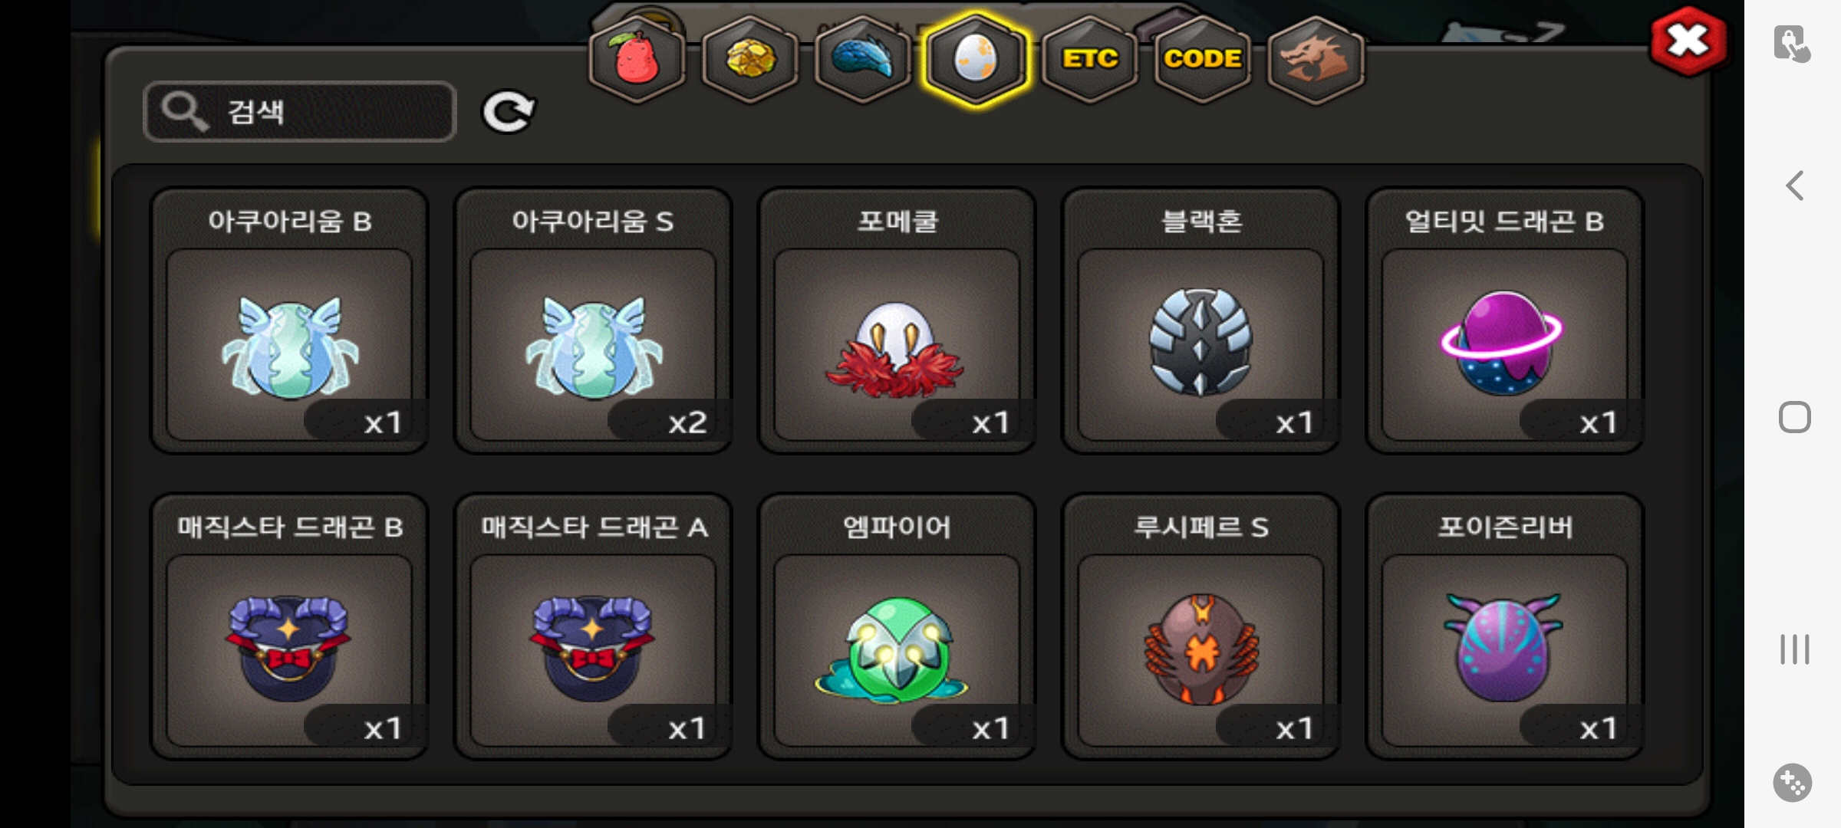Screen dimensions: 1841x828
Task: Choose the 블랙혼 egg item
Action: coord(1200,320)
